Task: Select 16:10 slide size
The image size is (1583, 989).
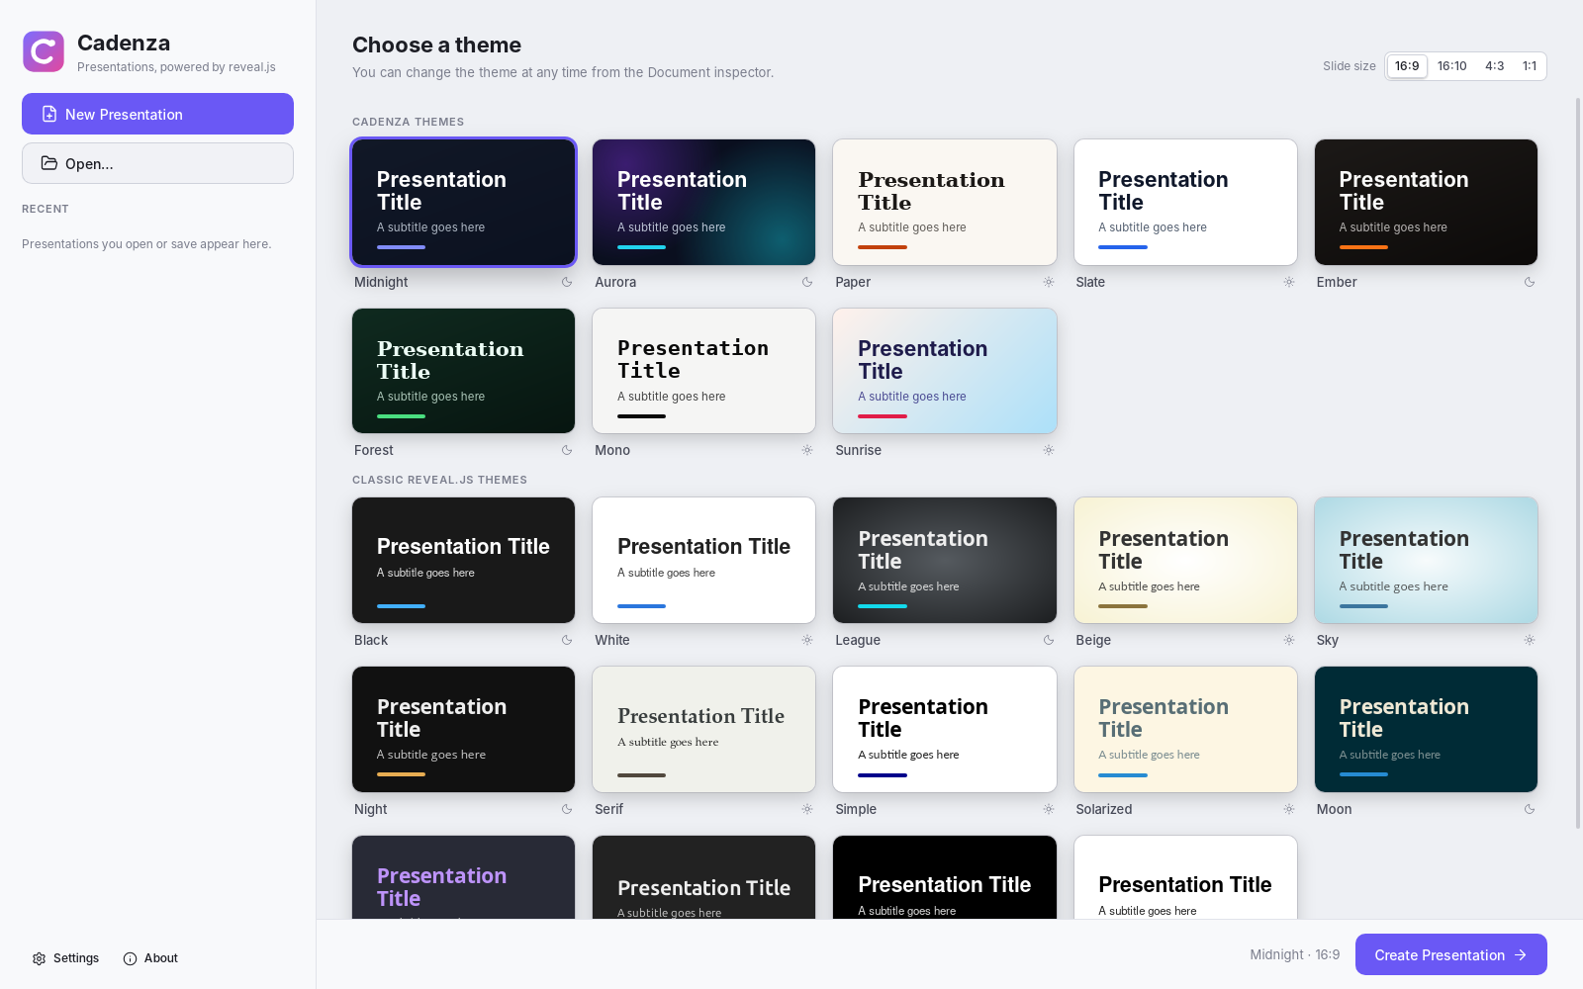Action: [x=1451, y=66]
